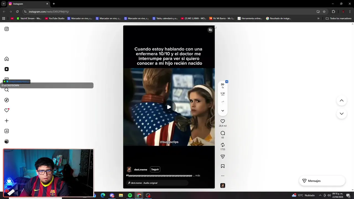The width and height of the screenshot is (354, 199).
Task: Open the volume control in system tray
Action: click(329, 195)
